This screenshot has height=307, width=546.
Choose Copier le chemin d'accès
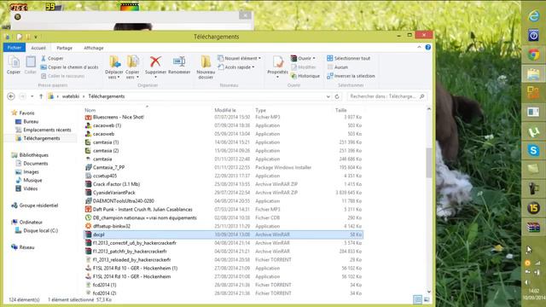tap(69, 67)
